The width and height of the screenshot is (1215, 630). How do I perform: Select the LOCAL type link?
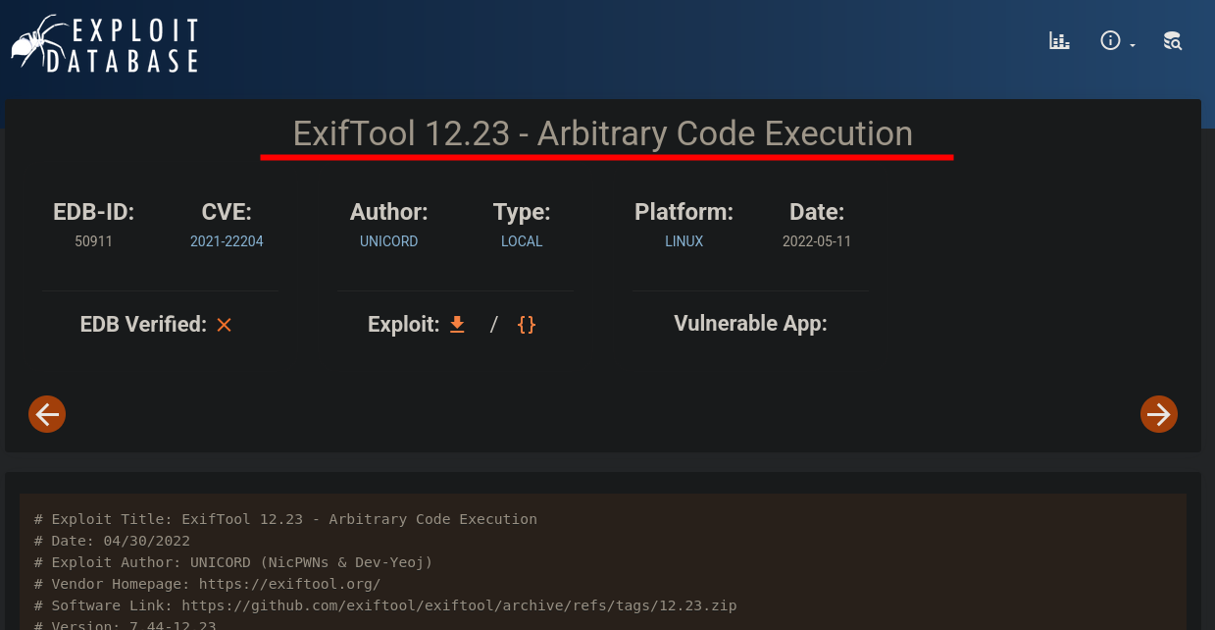[x=522, y=241]
